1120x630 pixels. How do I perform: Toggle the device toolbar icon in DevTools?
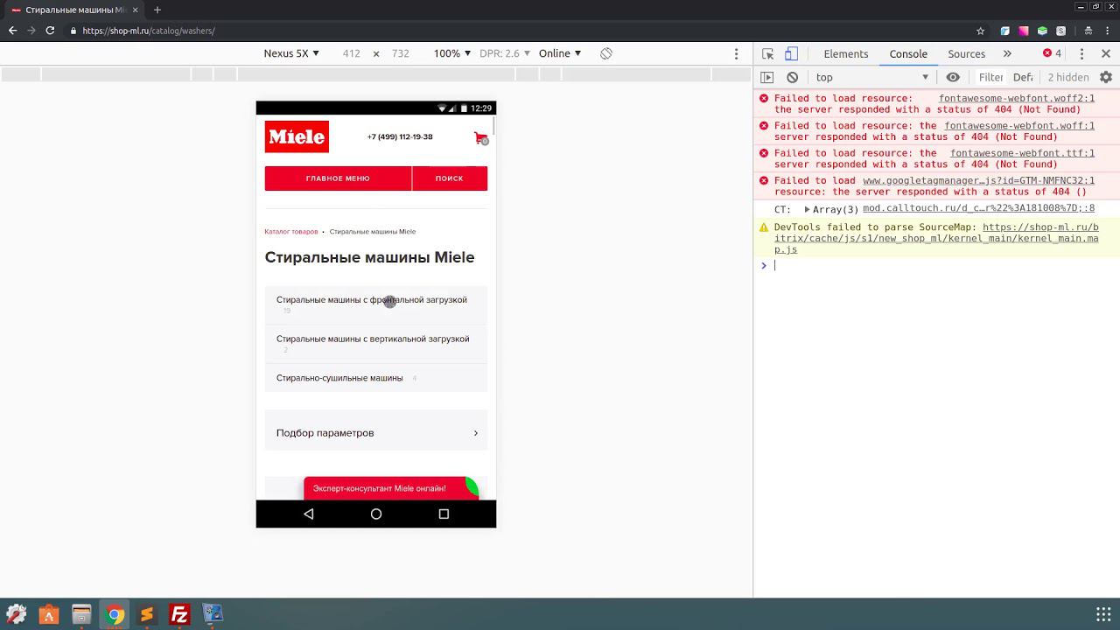[791, 53]
